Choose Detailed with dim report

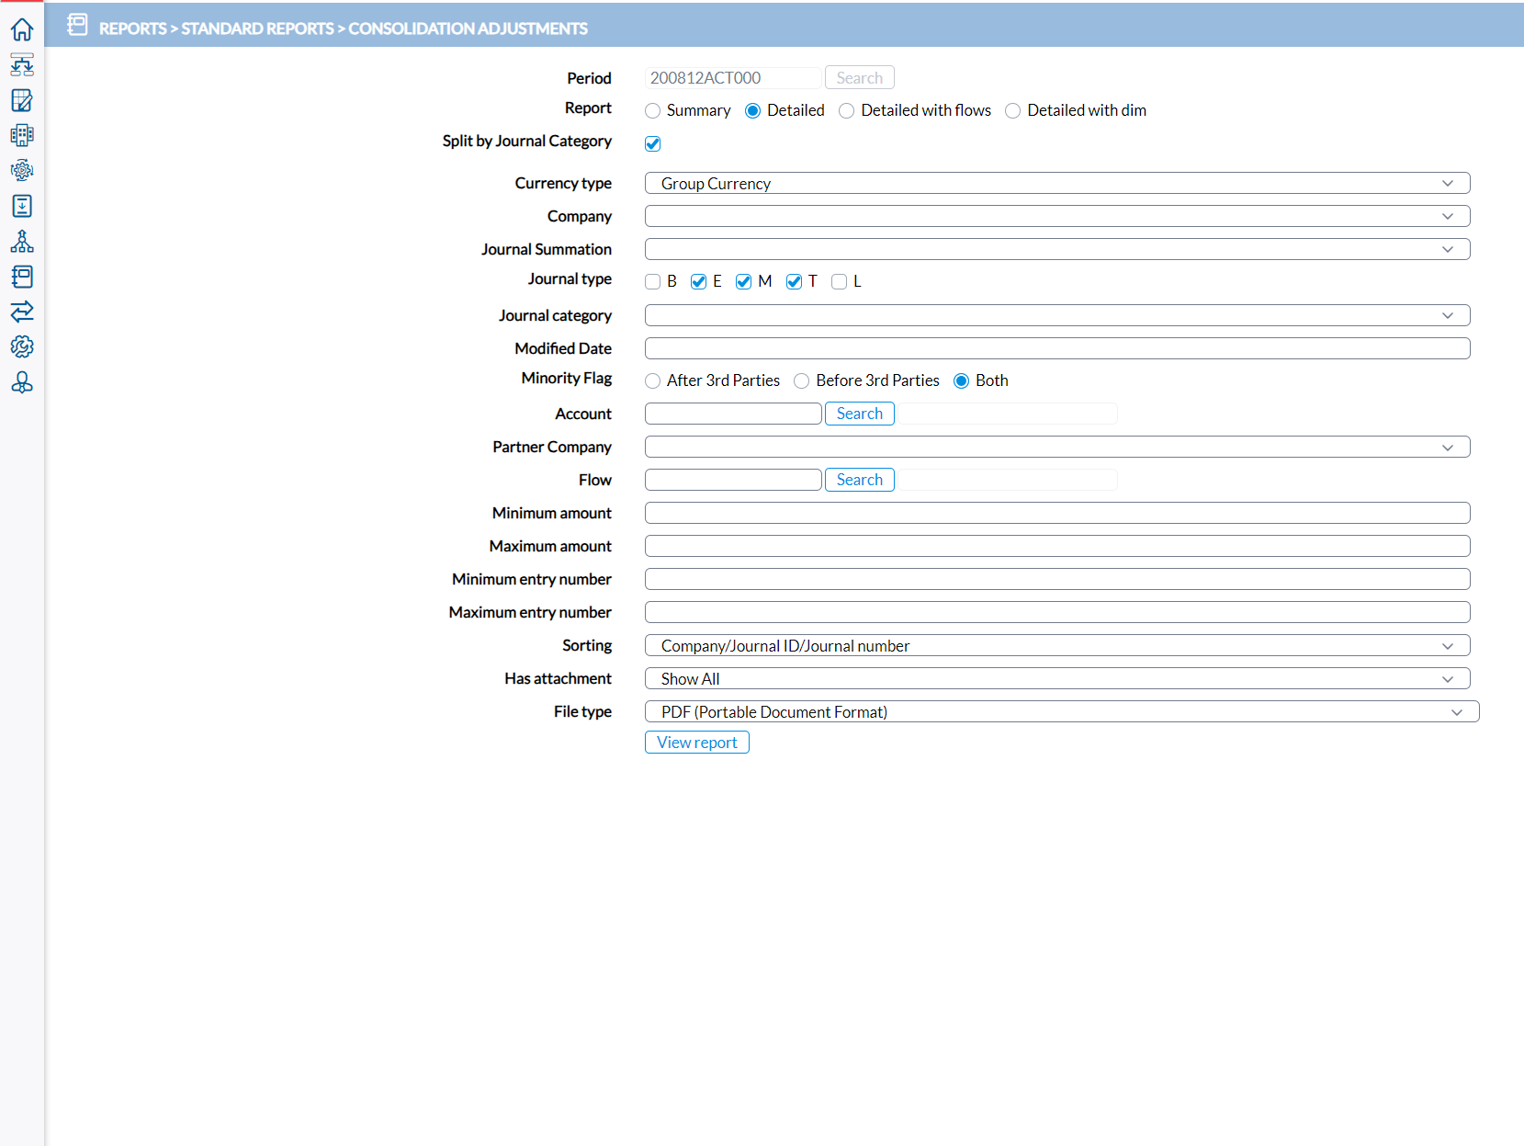click(1013, 111)
